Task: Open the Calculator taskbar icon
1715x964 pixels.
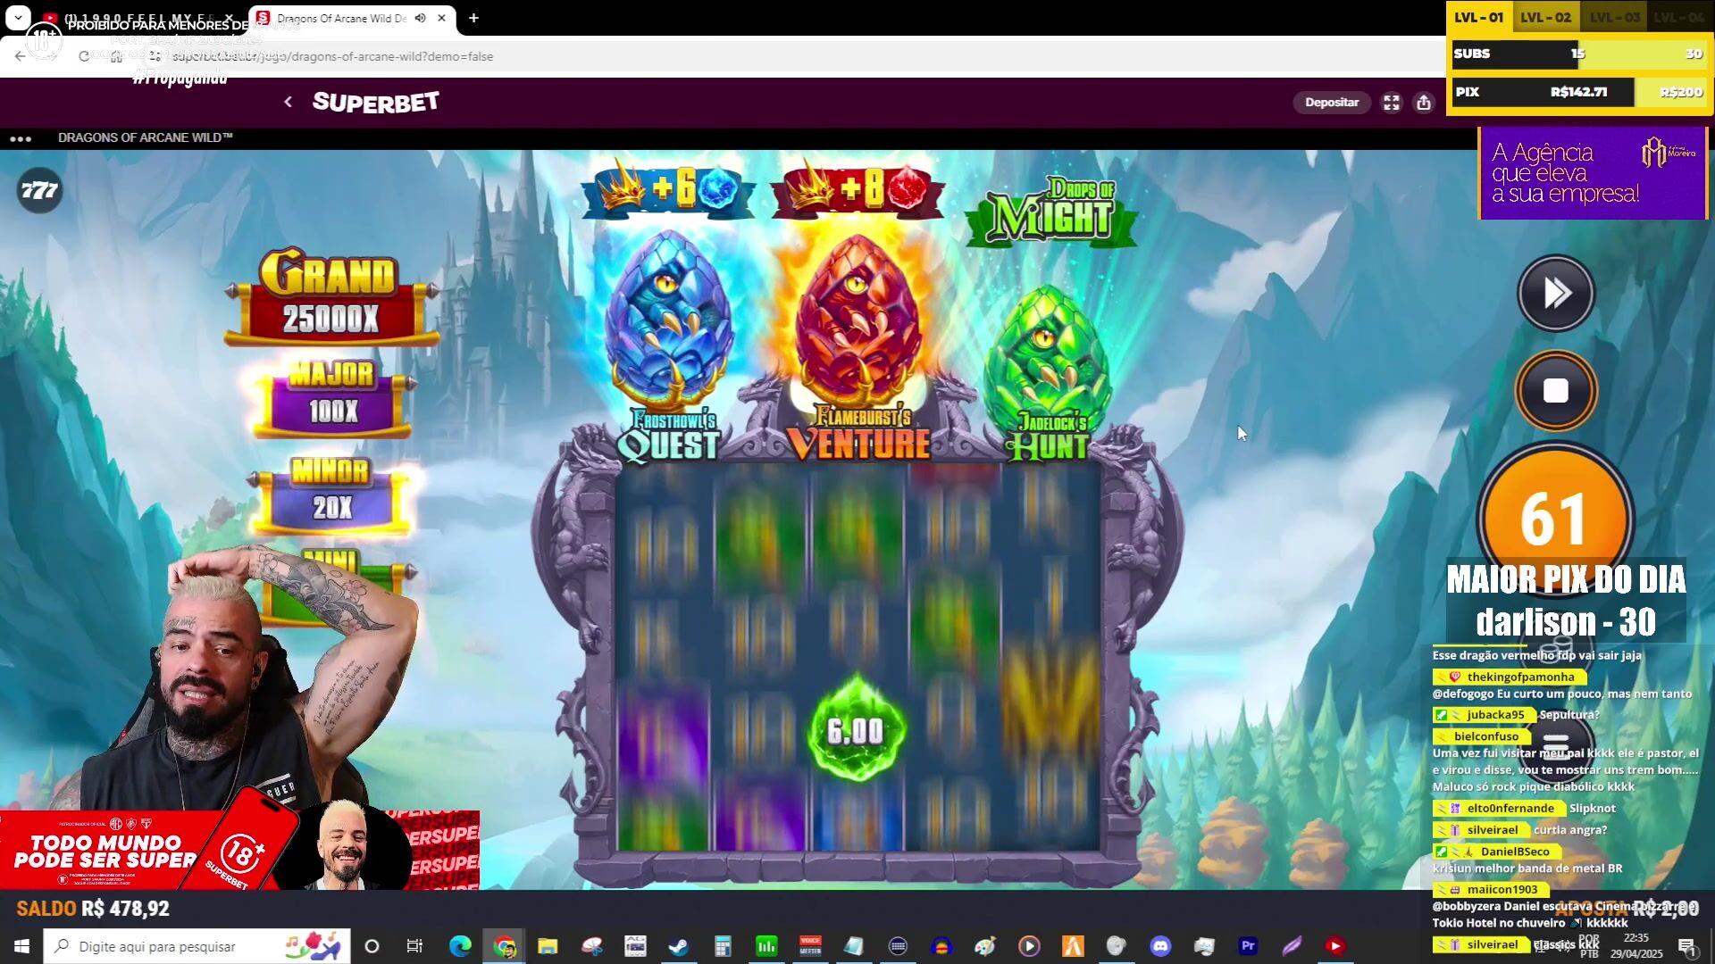Action: [723, 946]
